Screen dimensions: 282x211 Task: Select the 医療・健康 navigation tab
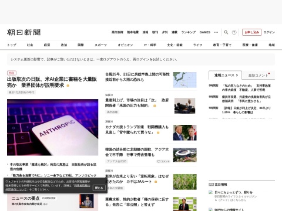250,45
